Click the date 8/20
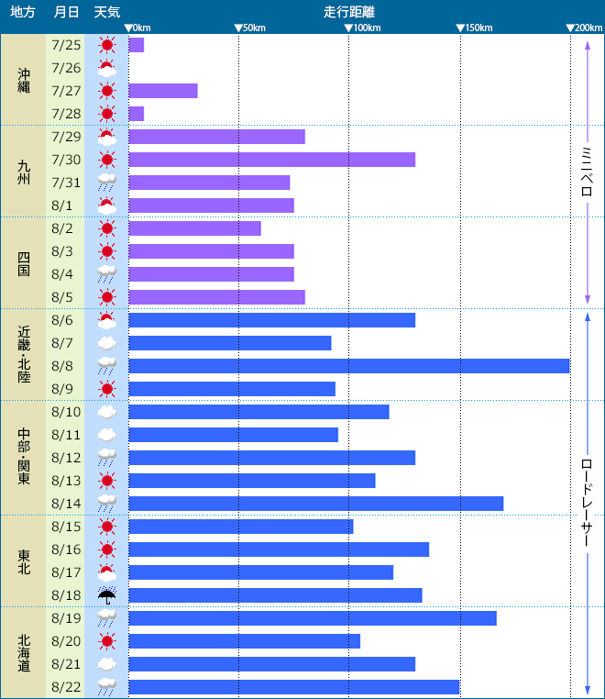This screenshot has width=605, height=699. point(66,641)
